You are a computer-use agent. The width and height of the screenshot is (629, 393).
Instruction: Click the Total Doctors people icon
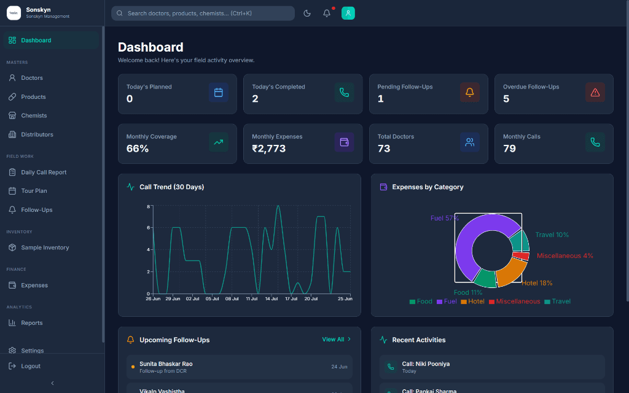470,142
